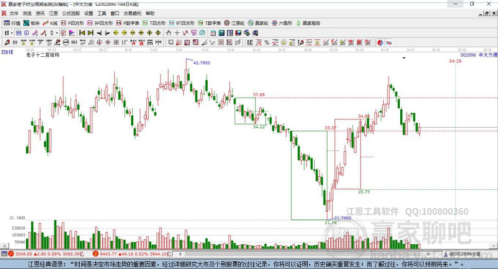
Task: Open the 江恩轮 Gann wheel
Action: [x=234, y=23]
